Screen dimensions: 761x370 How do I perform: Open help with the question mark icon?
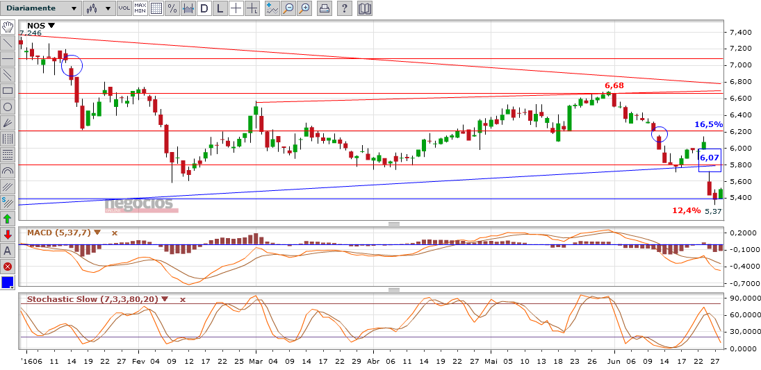click(345, 8)
